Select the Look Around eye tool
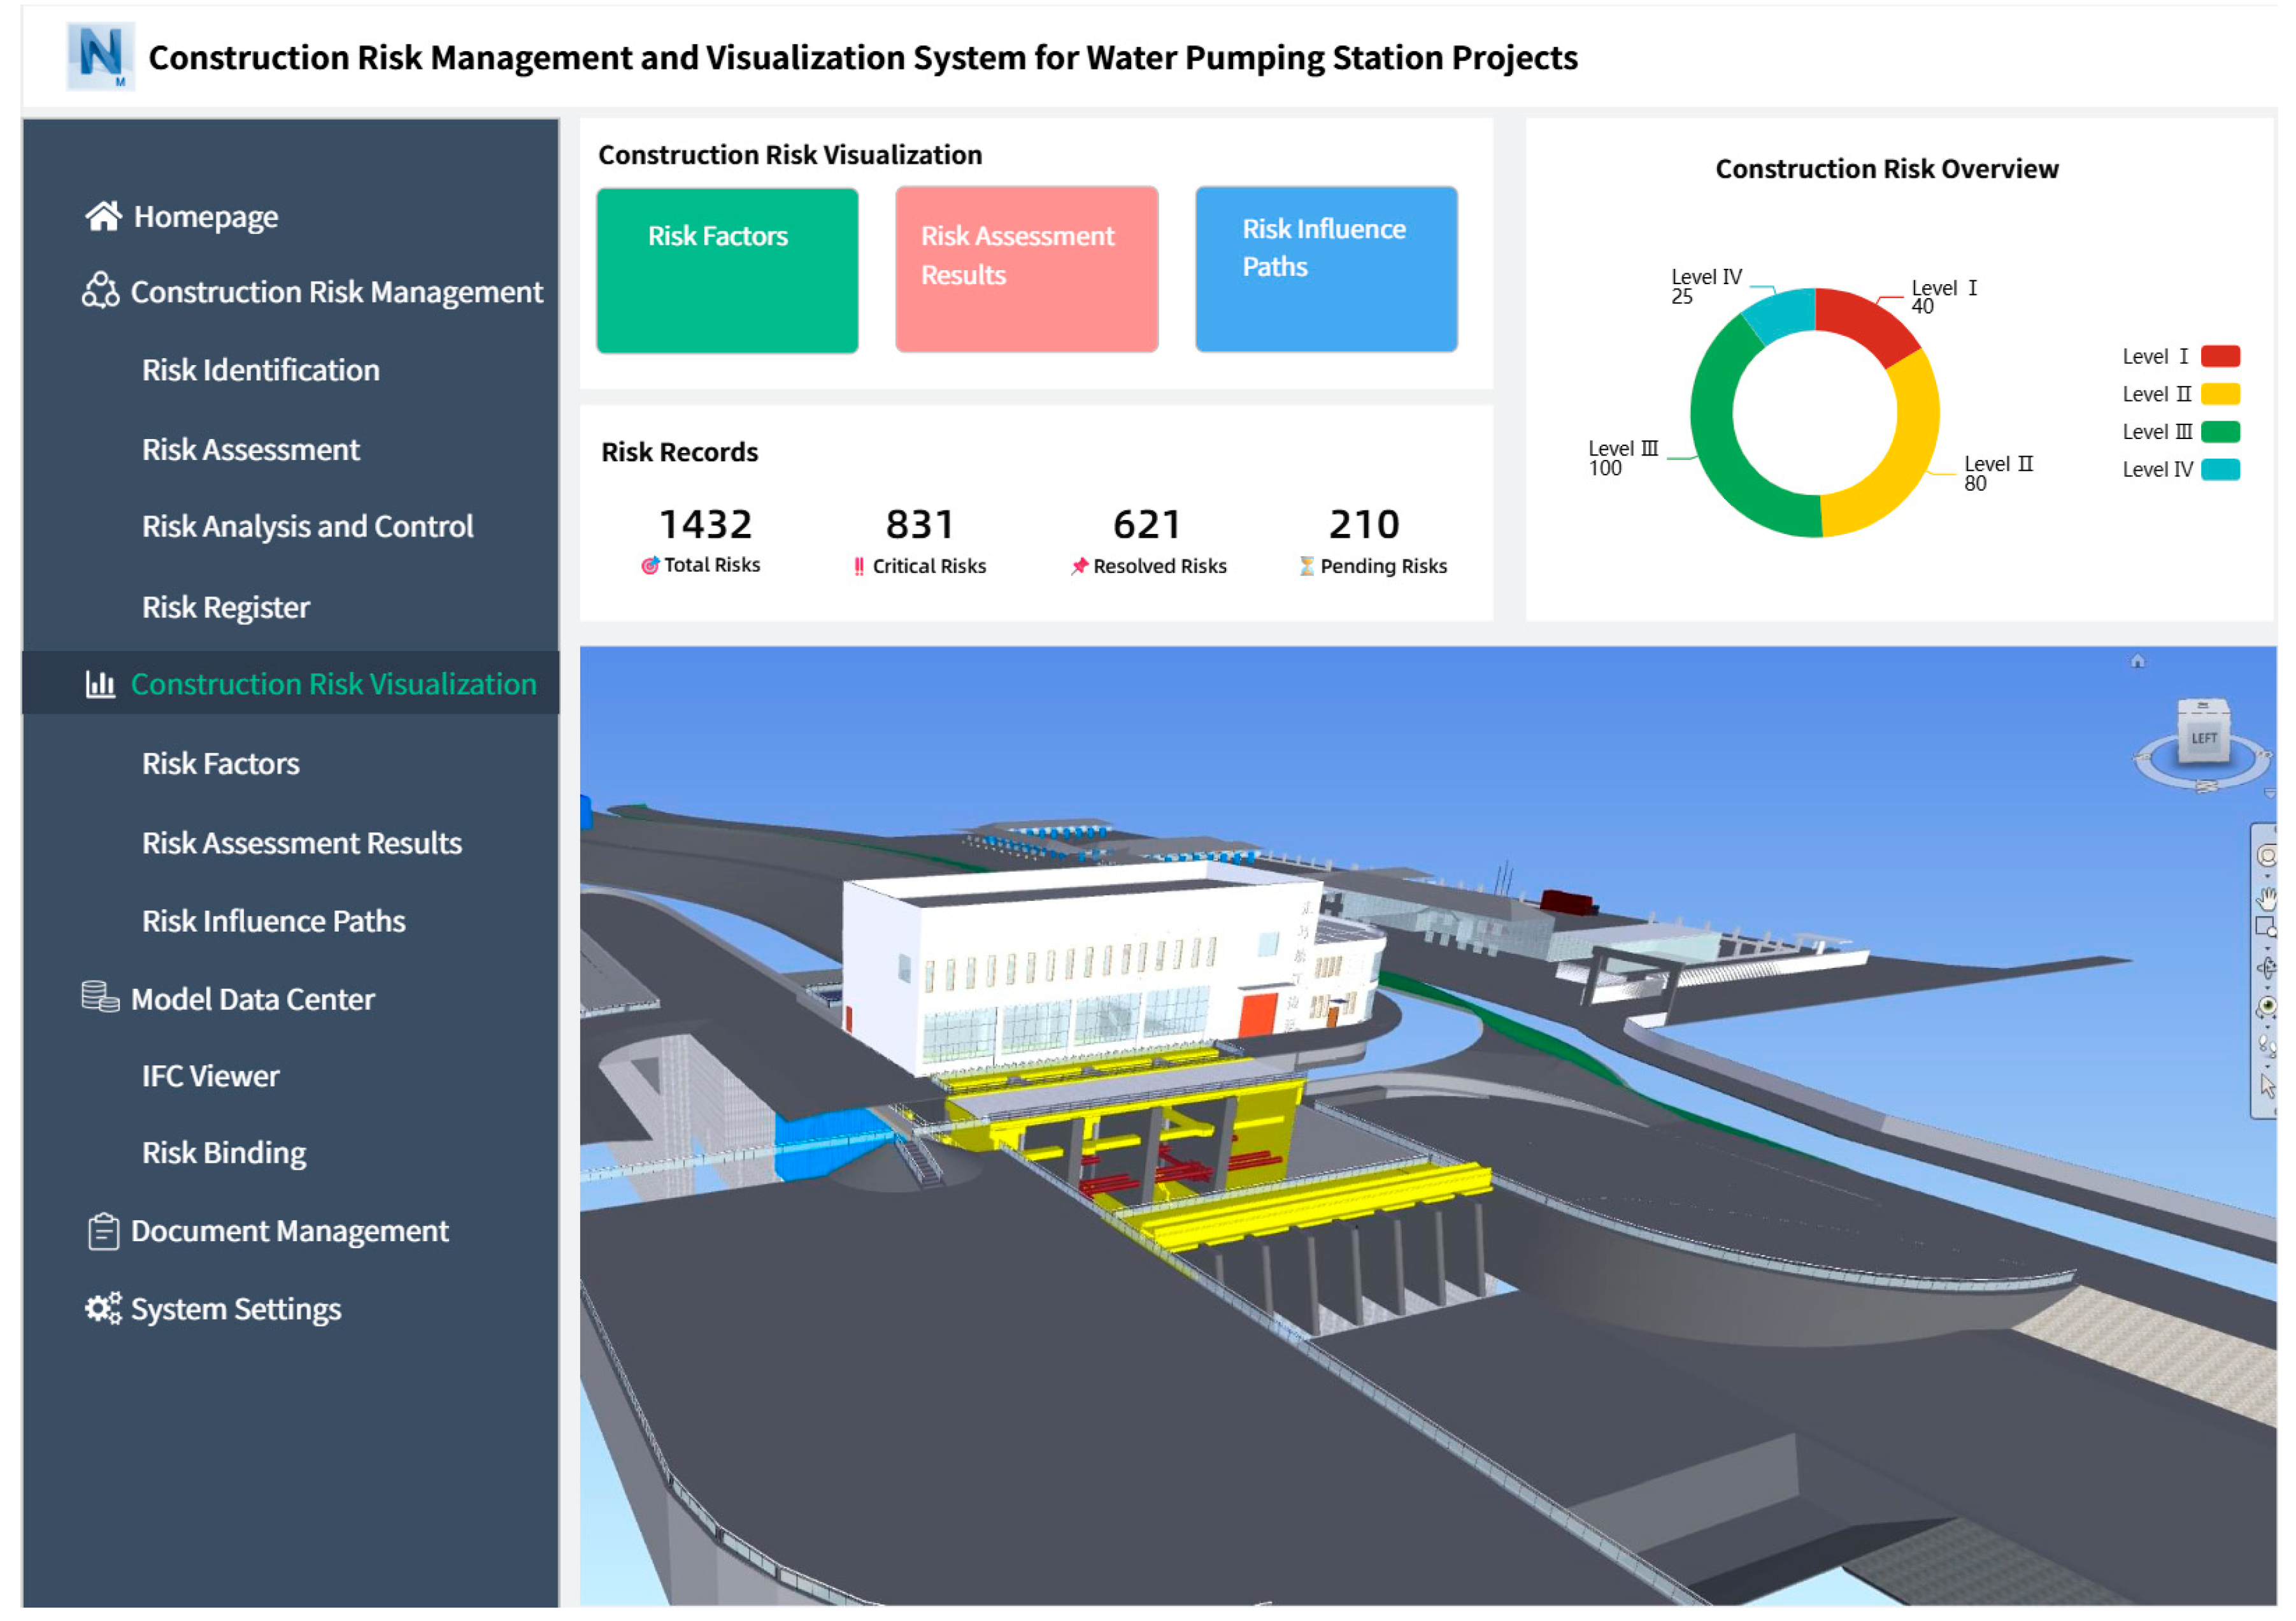 [2267, 1005]
